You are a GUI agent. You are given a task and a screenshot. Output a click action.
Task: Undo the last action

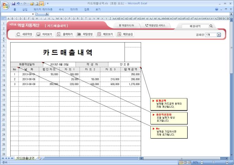coord(18,3)
